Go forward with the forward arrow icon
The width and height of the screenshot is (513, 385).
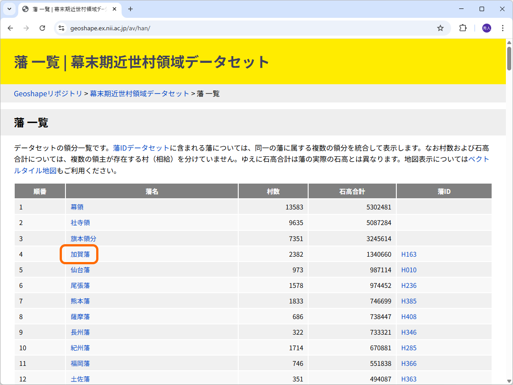click(26, 28)
